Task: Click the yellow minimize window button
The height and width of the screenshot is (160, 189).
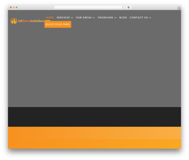Action: pos(14,8)
